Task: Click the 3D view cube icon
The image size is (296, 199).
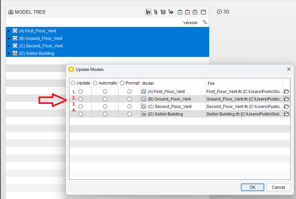Action: click(x=219, y=12)
